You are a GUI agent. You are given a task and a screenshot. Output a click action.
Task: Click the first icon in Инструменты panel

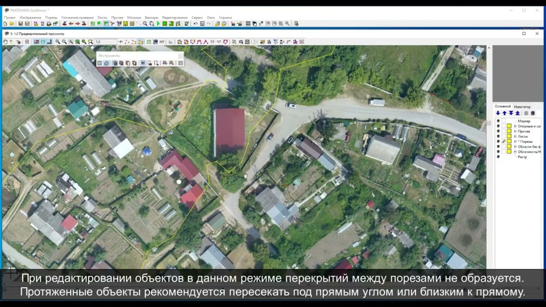pyautogui.click(x=99, y=63)
